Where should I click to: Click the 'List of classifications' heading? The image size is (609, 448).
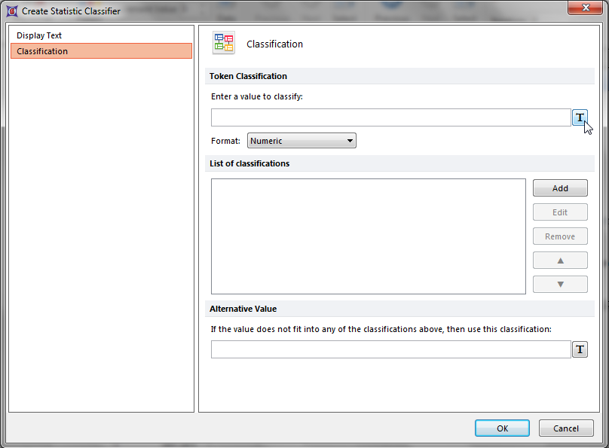click(x=249, y=163)
